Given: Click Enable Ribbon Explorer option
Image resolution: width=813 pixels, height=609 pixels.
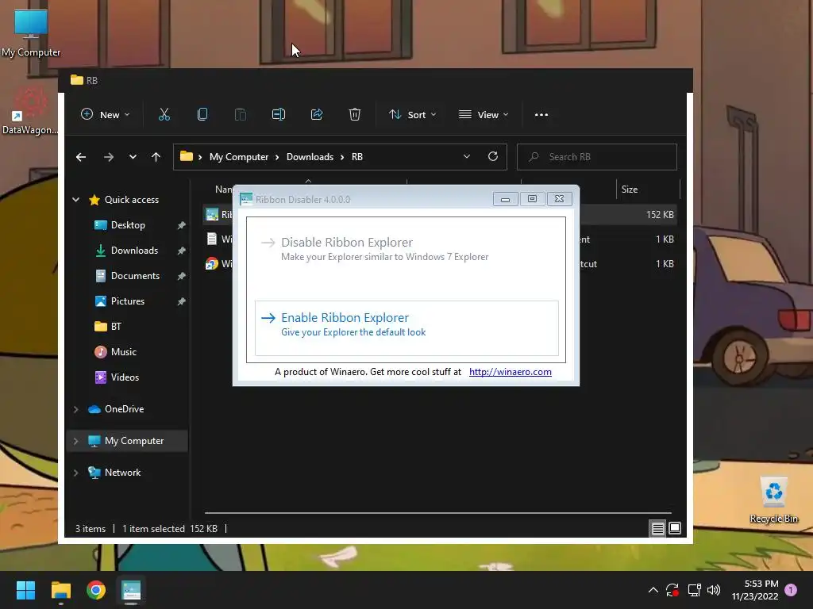Looking at the screenshot, I should coord(406,327).
